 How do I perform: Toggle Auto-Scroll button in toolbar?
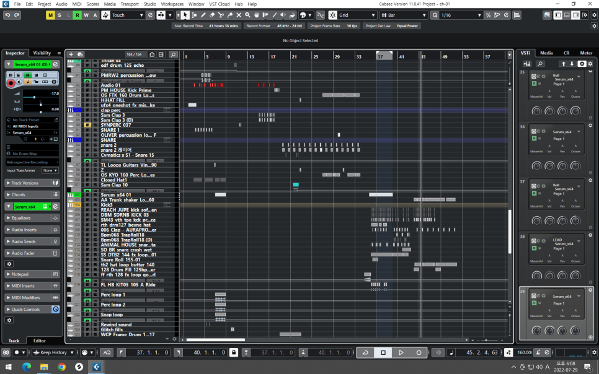[x=161, y=15]
